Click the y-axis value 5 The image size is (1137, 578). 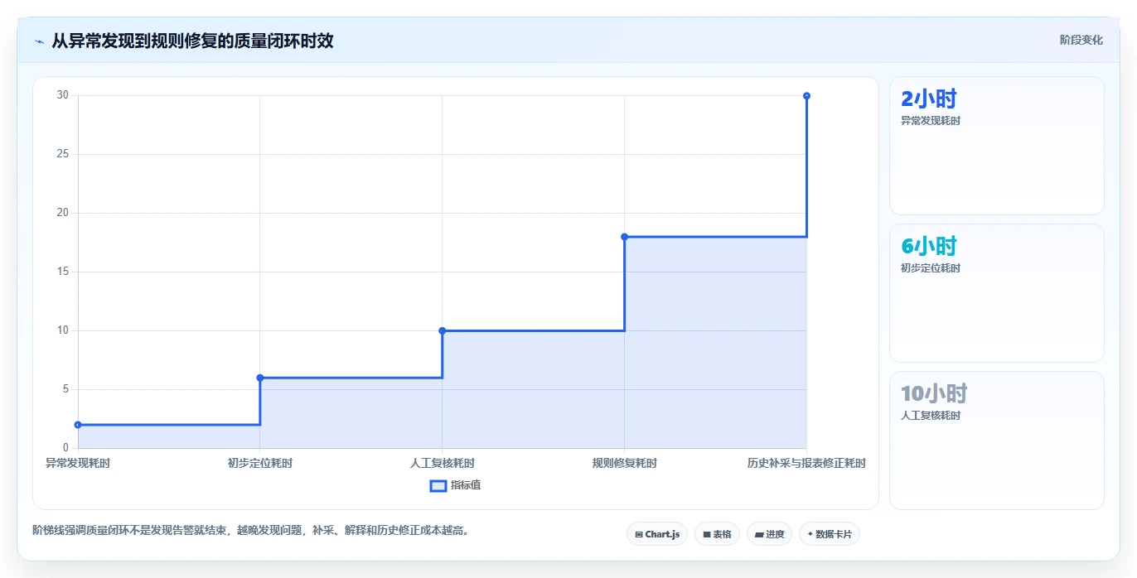pyautogui.click(x=66, y=389)
